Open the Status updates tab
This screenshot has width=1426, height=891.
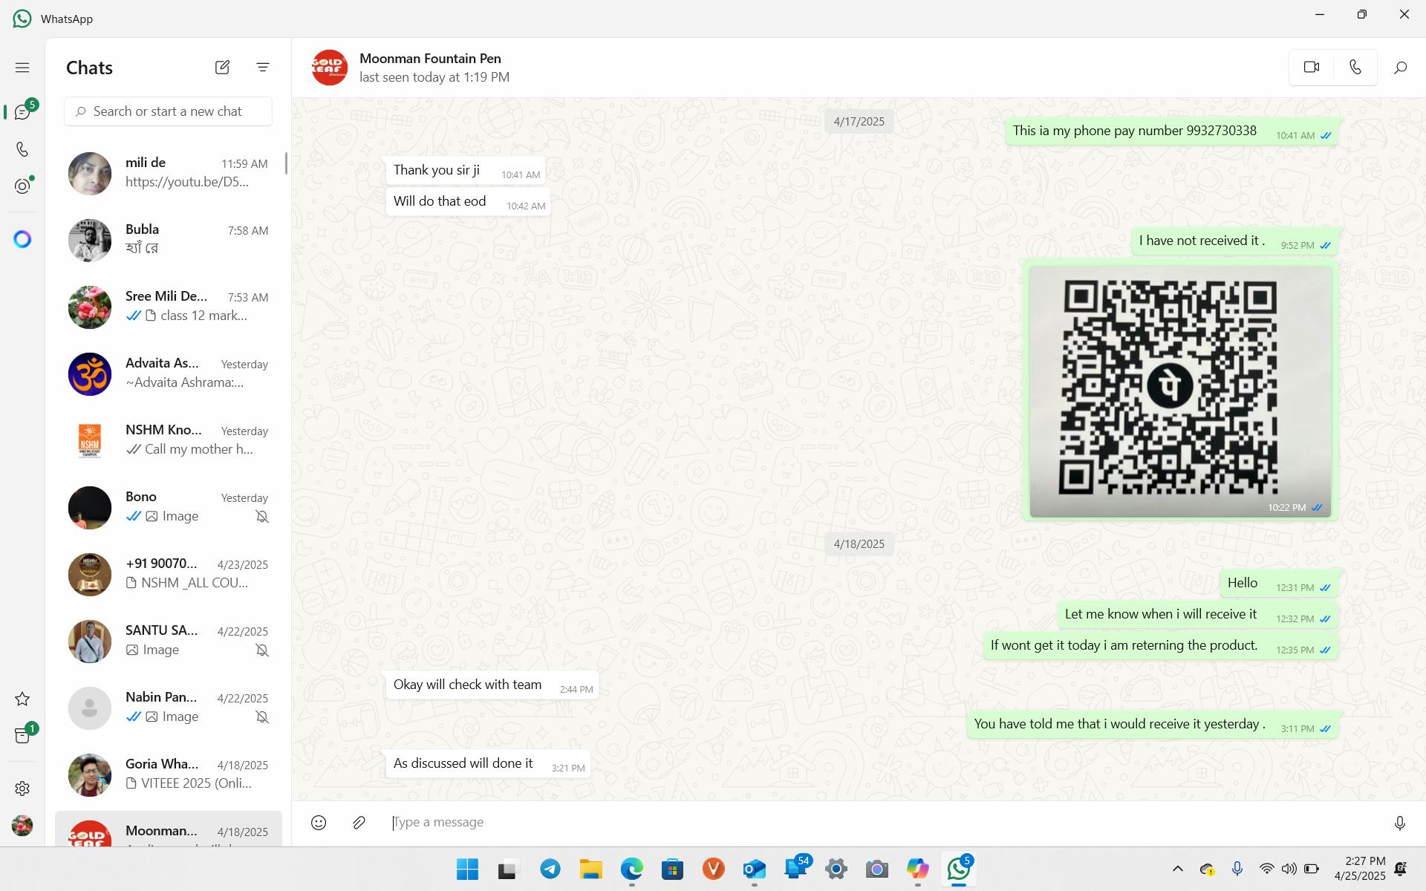click(x=22, y=186)
